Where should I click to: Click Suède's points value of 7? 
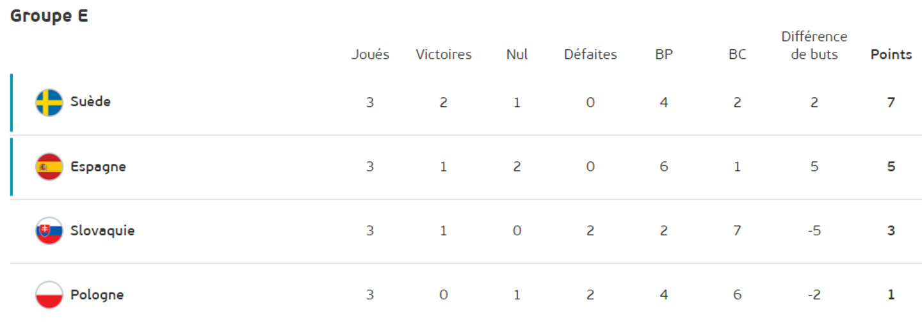(x=891, y=102)
